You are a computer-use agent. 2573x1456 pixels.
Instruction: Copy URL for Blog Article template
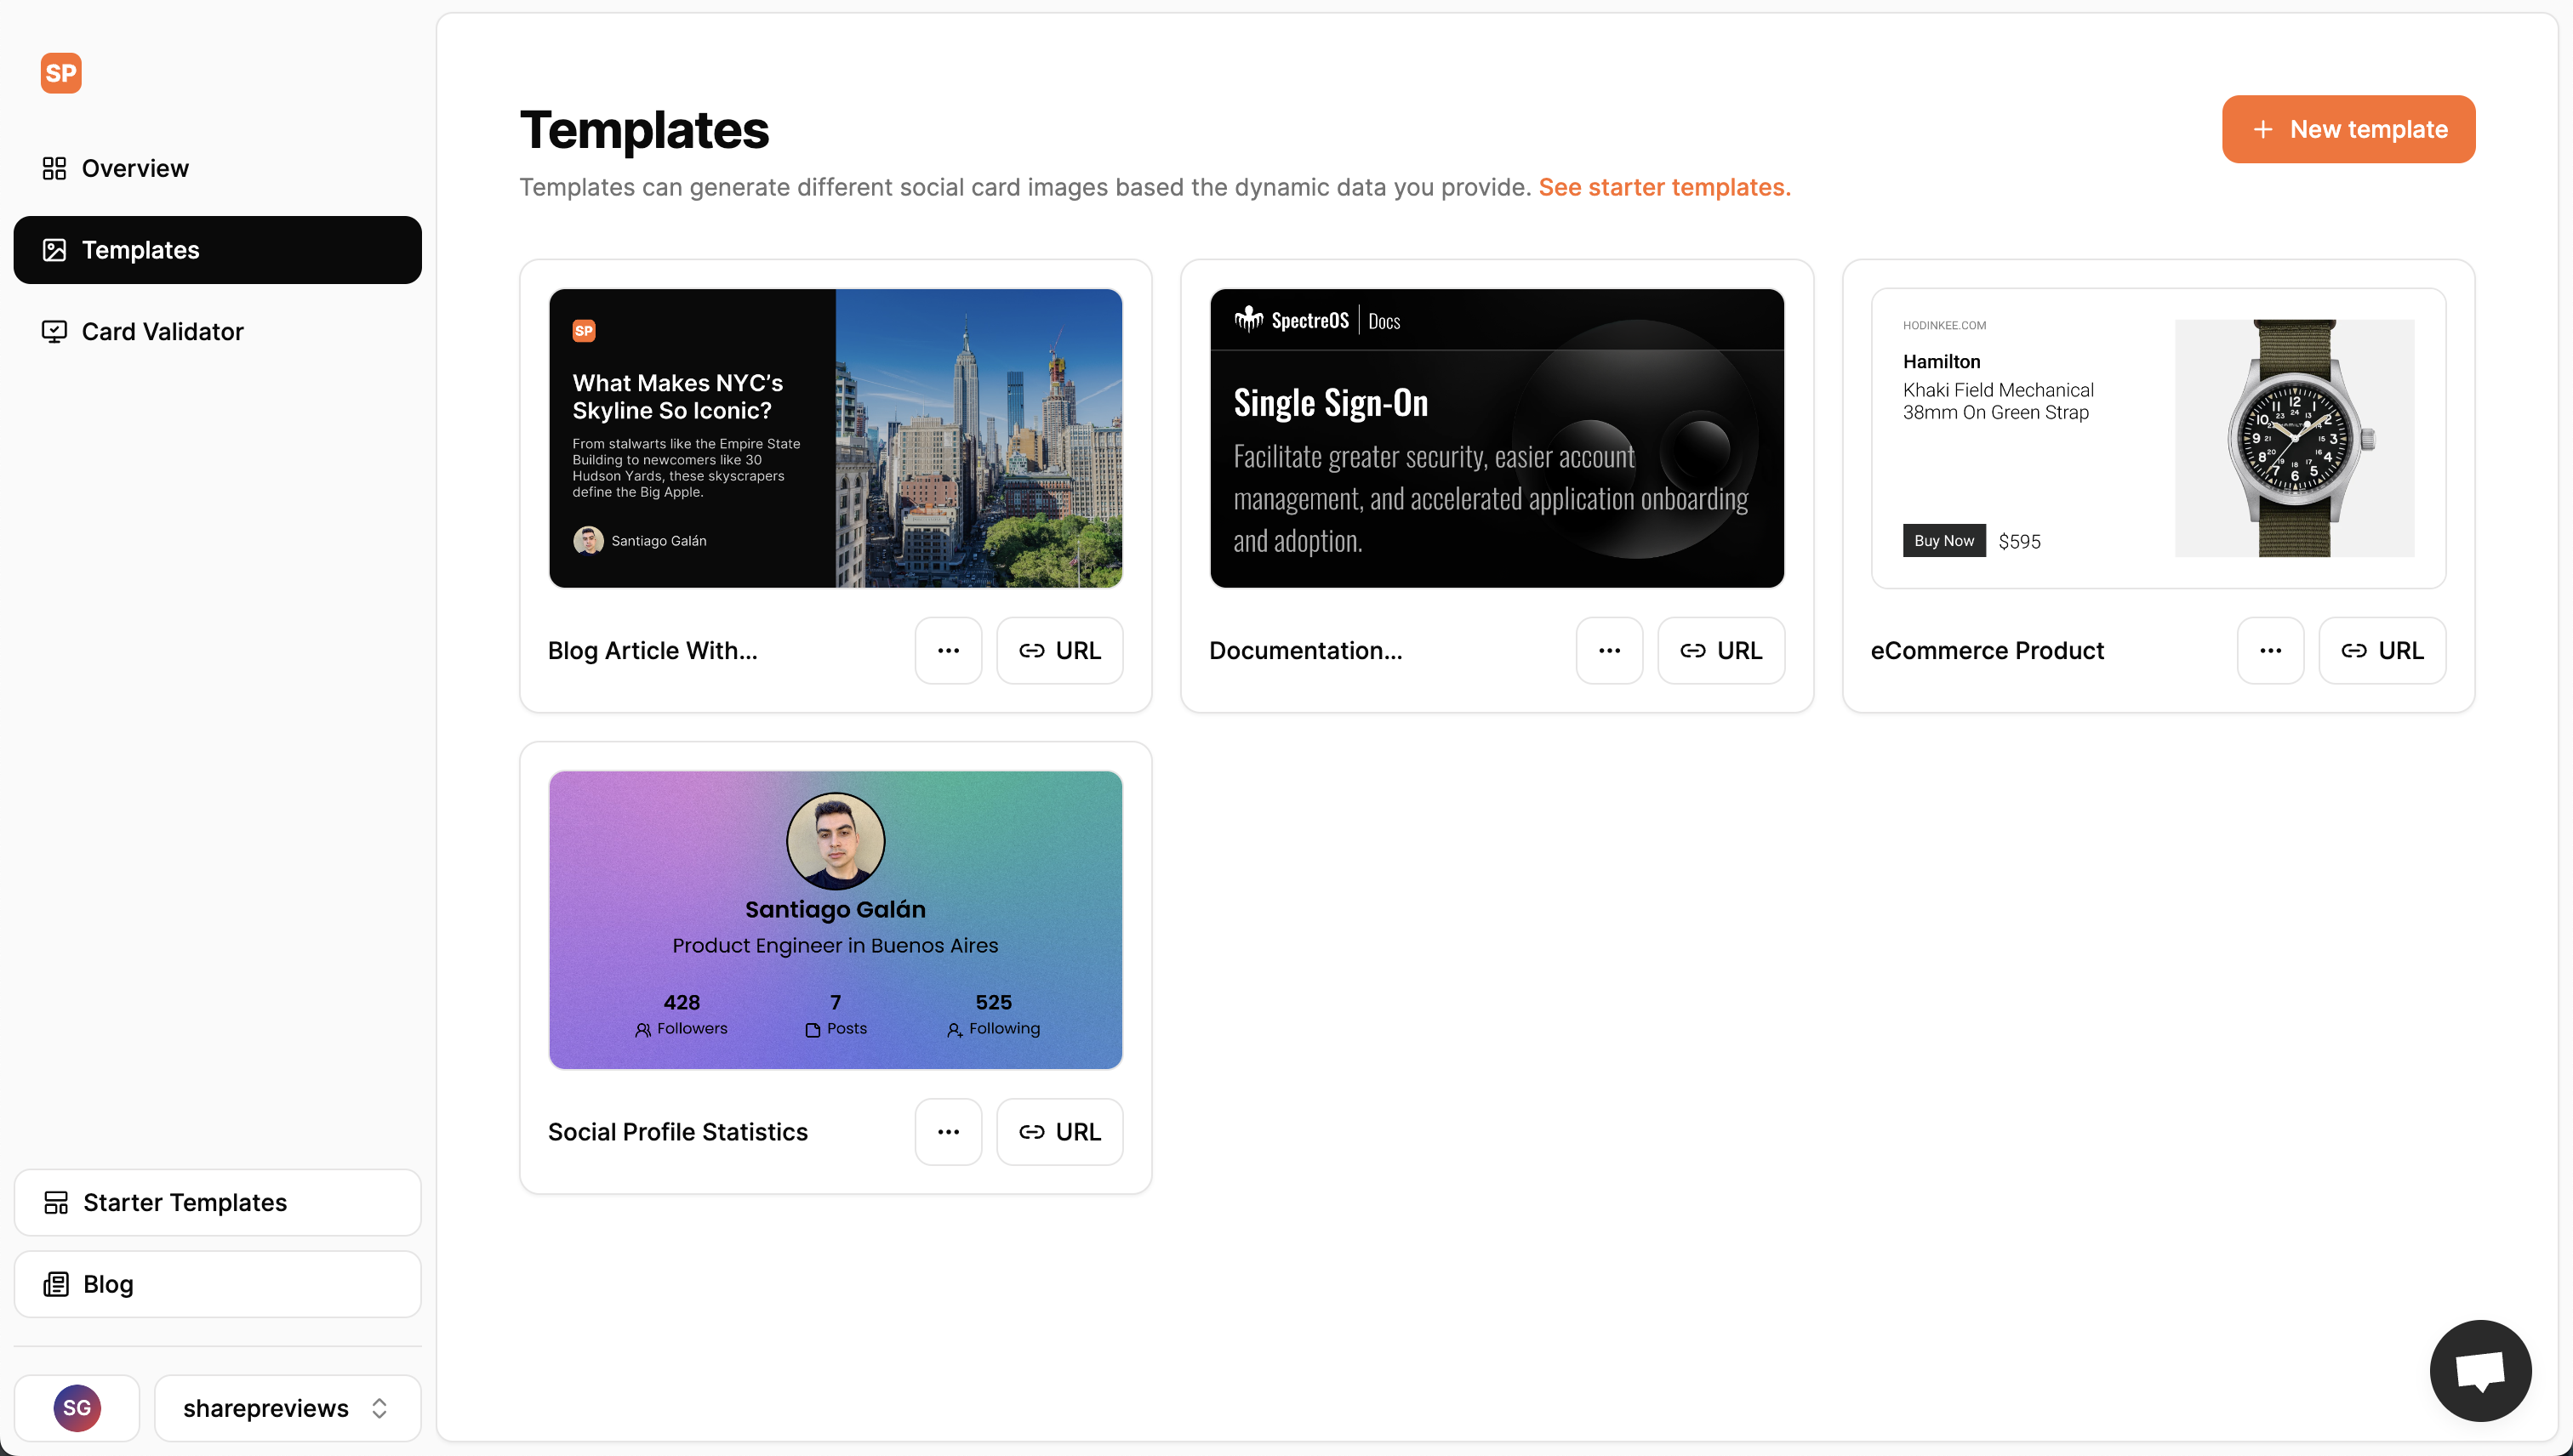[x=1059, y=650]
